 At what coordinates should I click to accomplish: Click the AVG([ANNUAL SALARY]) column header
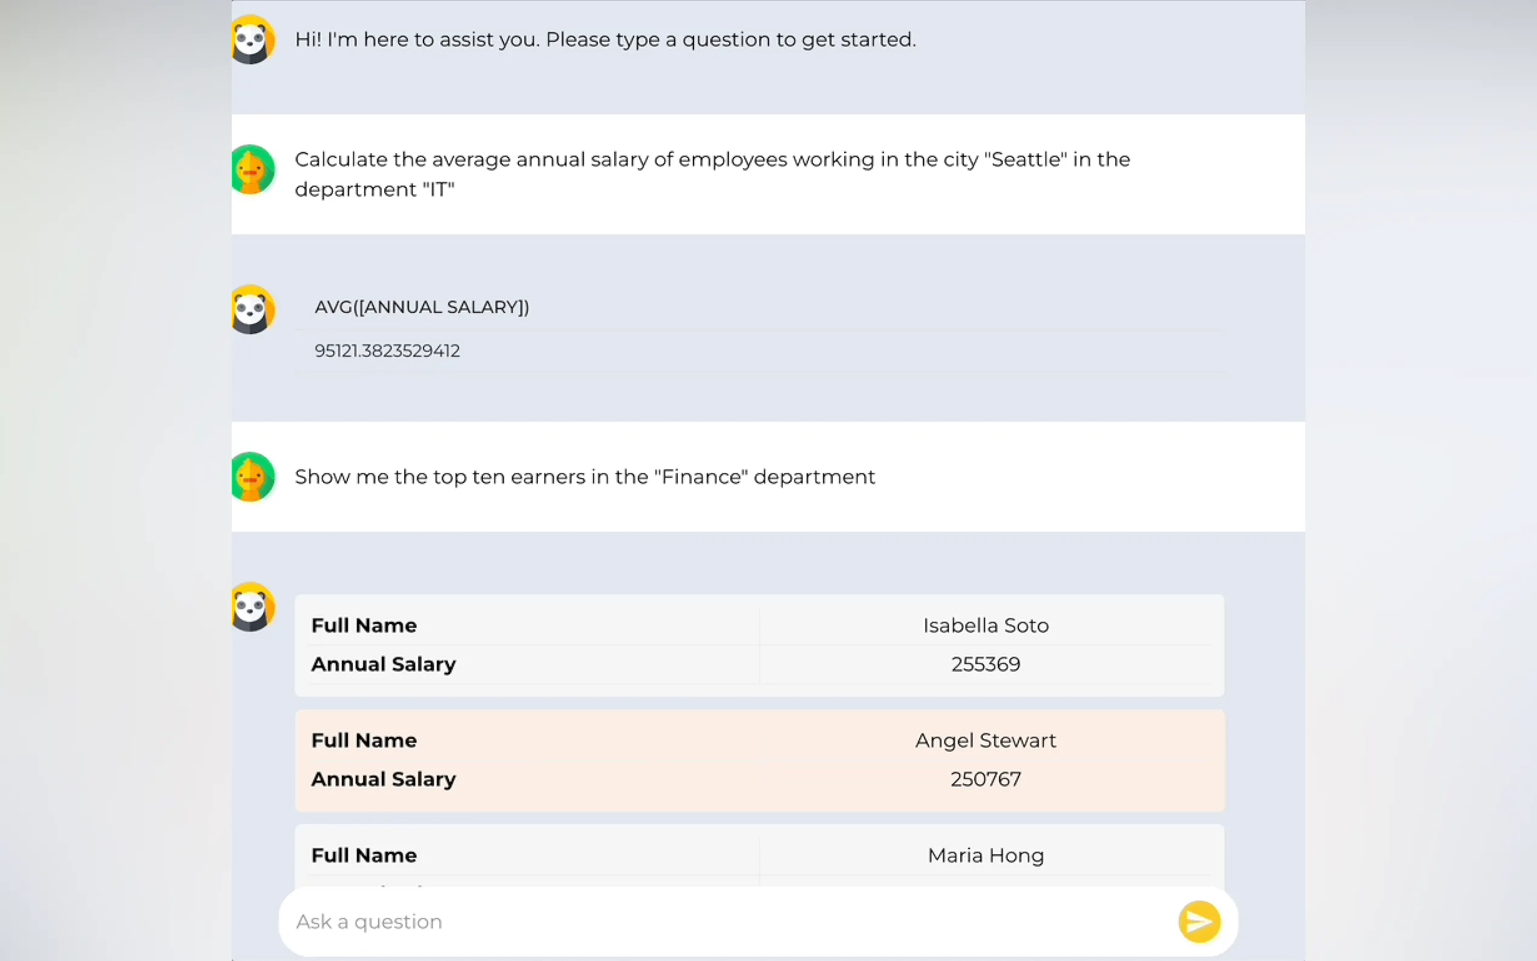click(422, 307)
